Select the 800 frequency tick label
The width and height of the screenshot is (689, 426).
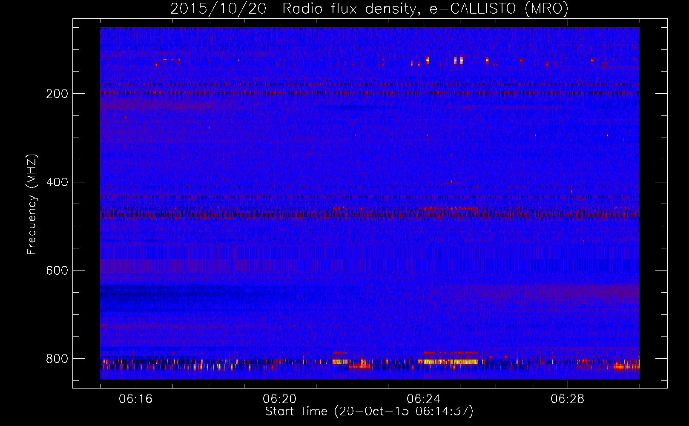[x=57, y=359]
